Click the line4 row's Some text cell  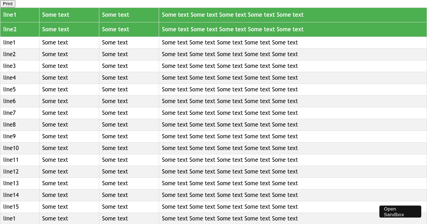(x=55, y=78)
